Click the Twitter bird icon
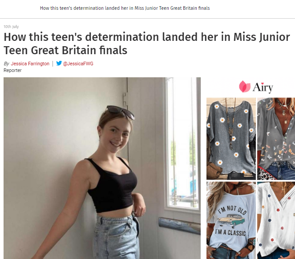Screen dimensions: 295x259 59,63
